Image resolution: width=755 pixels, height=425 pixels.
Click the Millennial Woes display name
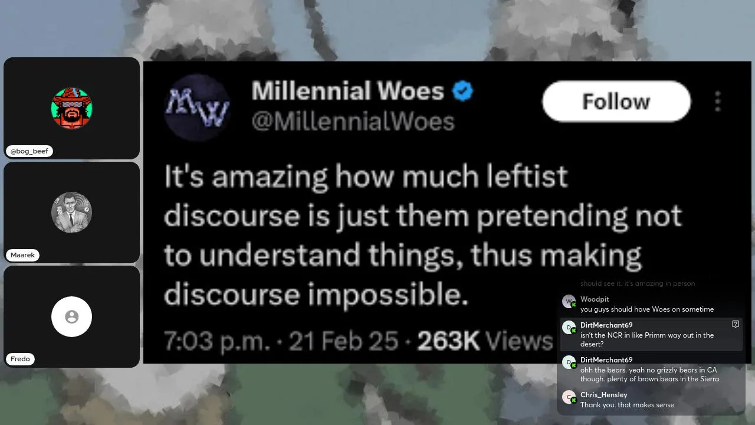click(348, 91)
